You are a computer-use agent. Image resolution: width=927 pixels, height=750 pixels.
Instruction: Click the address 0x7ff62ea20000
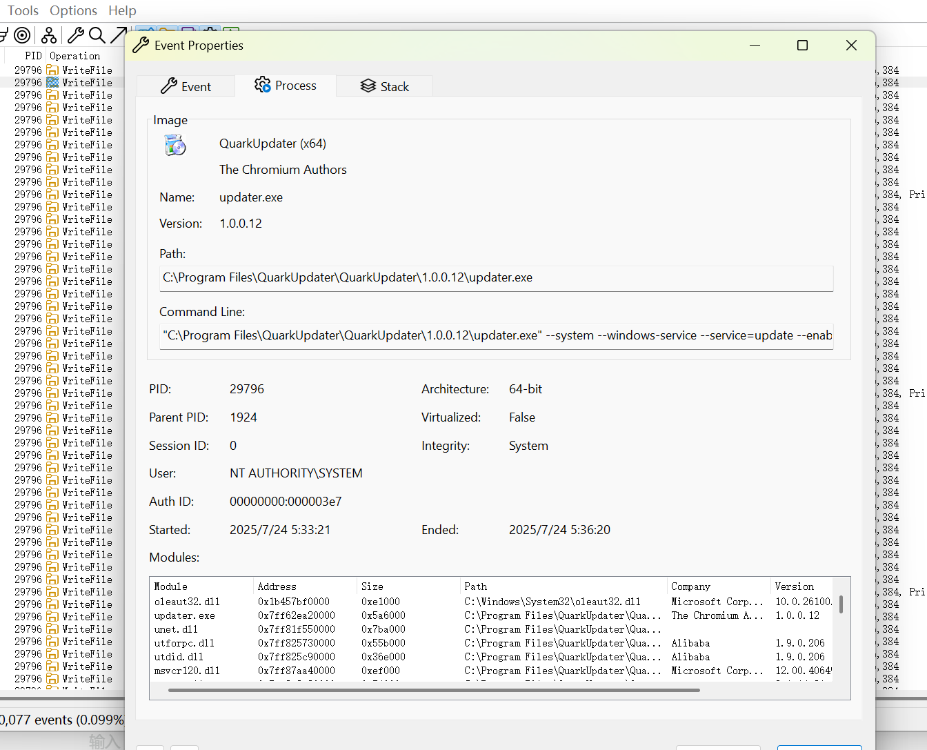coord(297,615)
